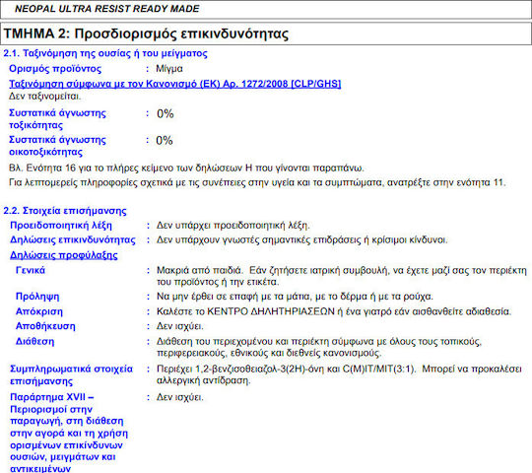Click the Πρόληψη label
Image resolution: width=532 pixels, height=473 pixels.
click(x=37, y=297)
